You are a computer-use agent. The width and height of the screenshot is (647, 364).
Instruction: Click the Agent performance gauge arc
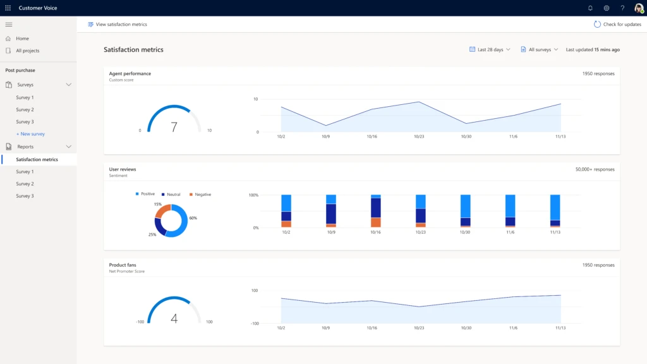pyautogui.click(x=174, y=104)
